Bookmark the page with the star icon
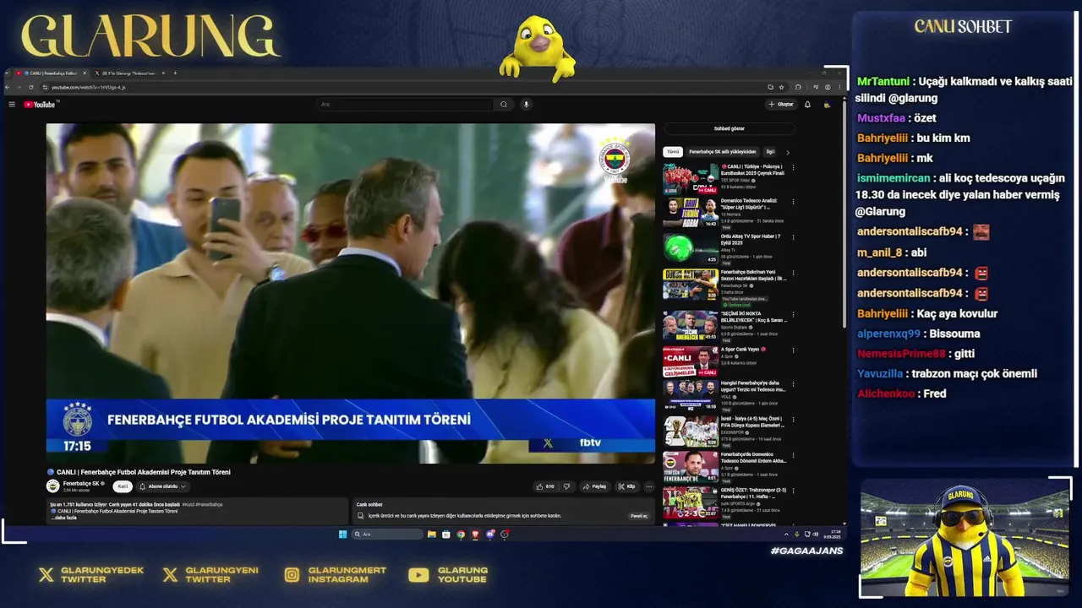The width and height of the screenshot is (1082, 608). tap(781, 87)
